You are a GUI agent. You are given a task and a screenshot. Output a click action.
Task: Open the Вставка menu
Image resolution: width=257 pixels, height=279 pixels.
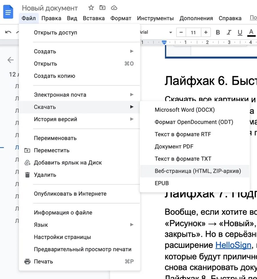(94, 18)
